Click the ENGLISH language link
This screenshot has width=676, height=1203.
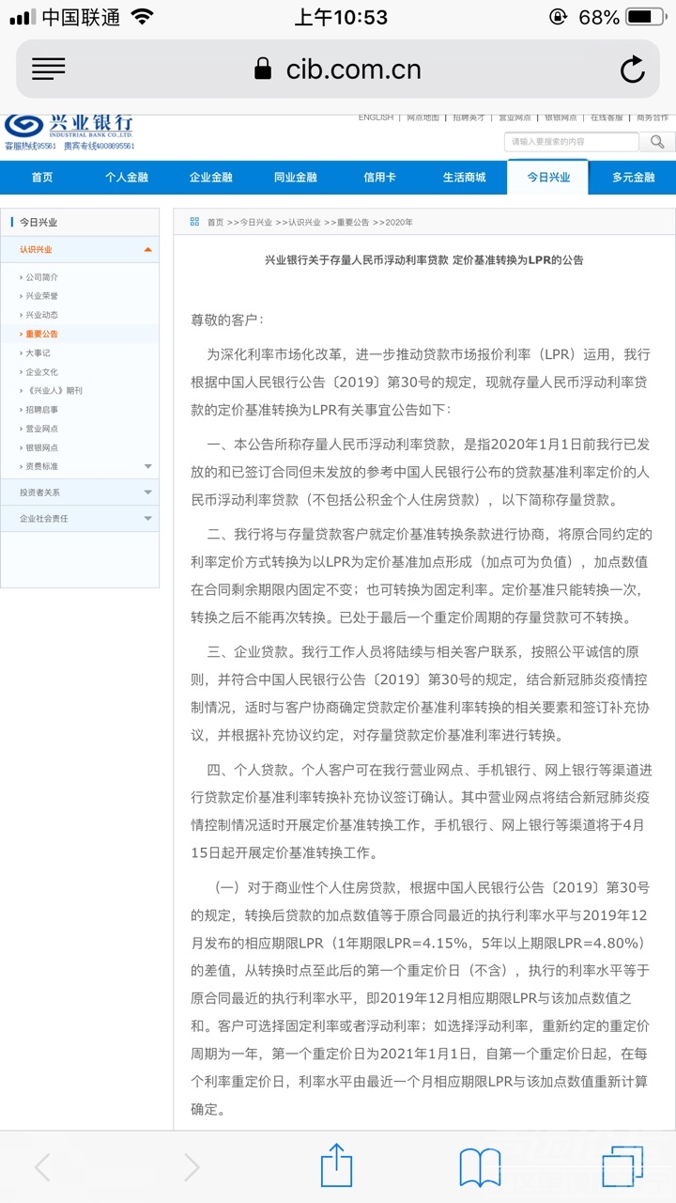pos(376,117)
